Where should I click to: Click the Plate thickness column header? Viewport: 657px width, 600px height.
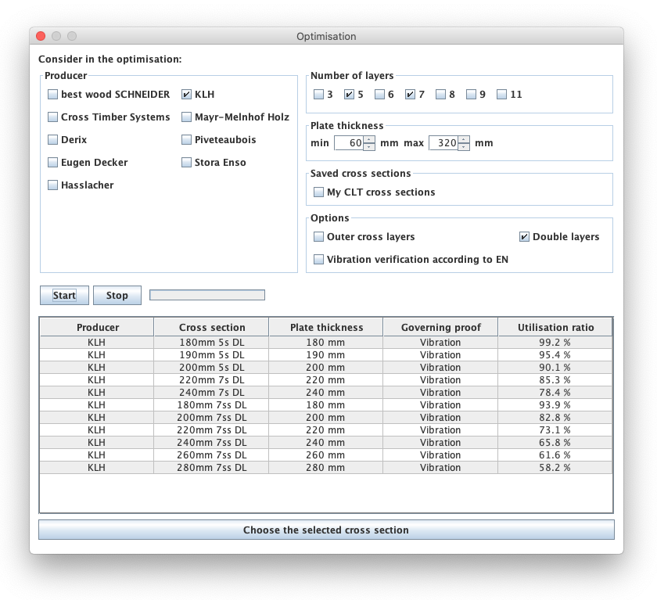click(326, 328)
